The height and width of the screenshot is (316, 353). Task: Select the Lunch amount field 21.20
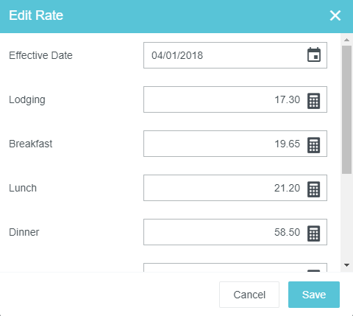[235, 188]
